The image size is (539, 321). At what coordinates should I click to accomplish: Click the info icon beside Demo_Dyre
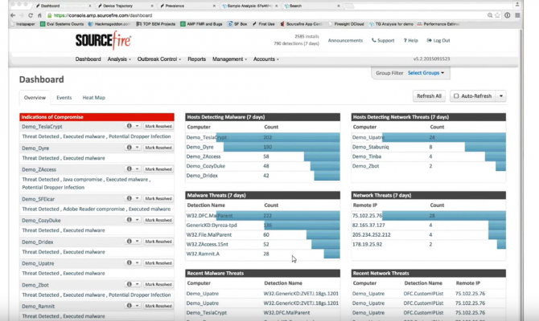pyautogui.click(x=130, y=147)
